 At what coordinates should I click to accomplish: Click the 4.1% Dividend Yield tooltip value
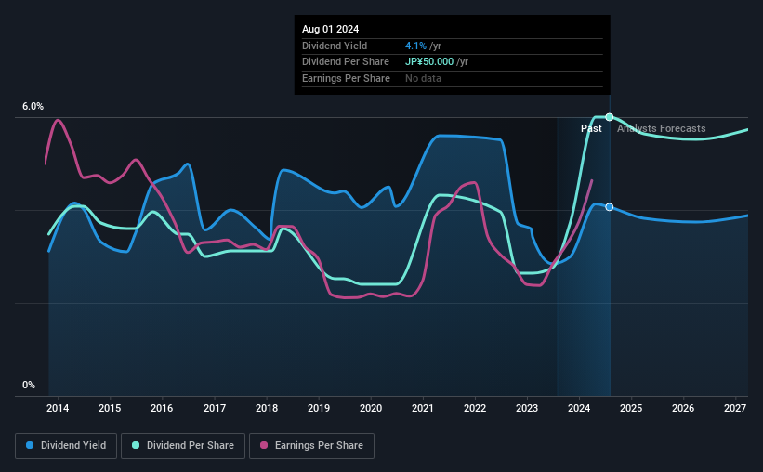[415, 46]
